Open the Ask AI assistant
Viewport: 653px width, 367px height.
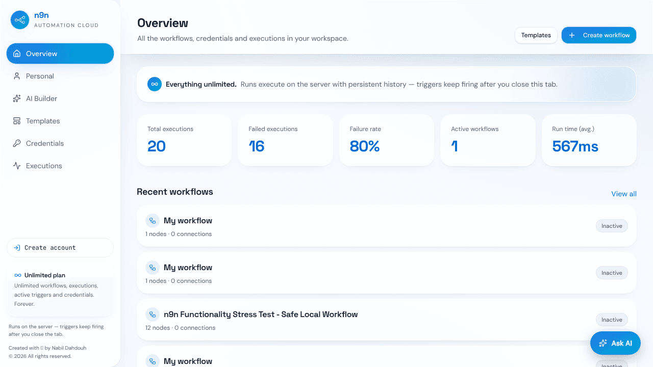(615, 343)
